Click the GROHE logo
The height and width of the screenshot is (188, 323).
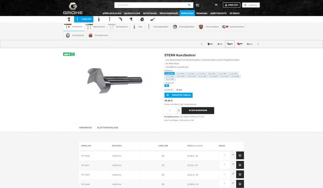(73, 8)
